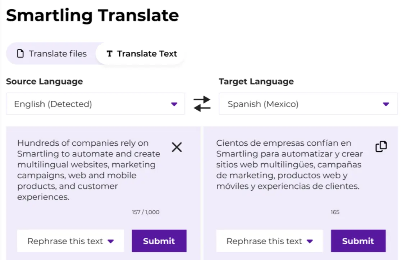This screenshot has height=260, width=407.
Task: Click the chevron on left Rephrase button
Action: click(111, 241)
